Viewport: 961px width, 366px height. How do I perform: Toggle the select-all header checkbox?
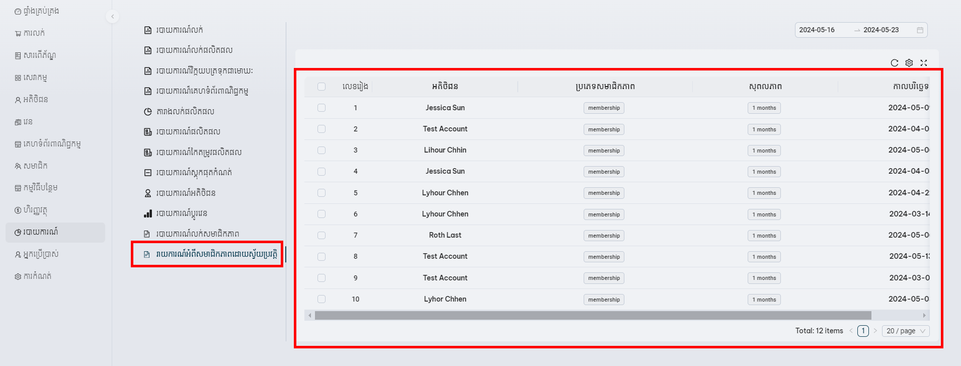click(x=322, y=87)
